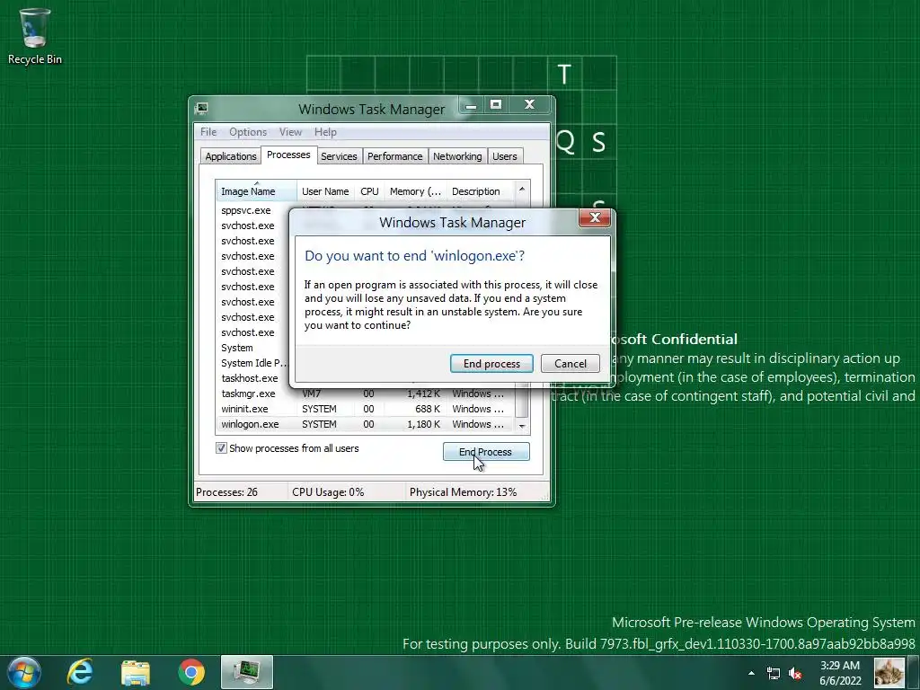Confirm with the End process button
Image resolution: width=920 pixels, height=690 pixels.
pyautogui.click(x=491, y=363)
